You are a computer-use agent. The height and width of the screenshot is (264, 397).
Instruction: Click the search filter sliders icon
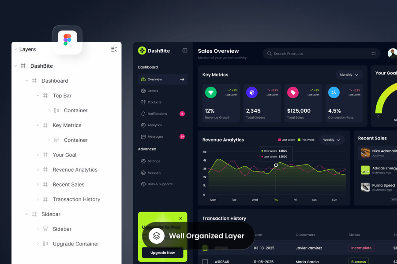(x=373, y=54)
